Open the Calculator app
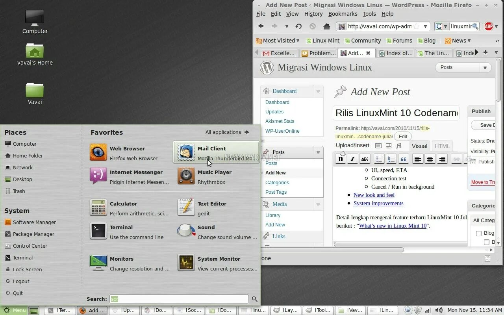This screenshot has height=315, width=504. click(x=129, y=208)
